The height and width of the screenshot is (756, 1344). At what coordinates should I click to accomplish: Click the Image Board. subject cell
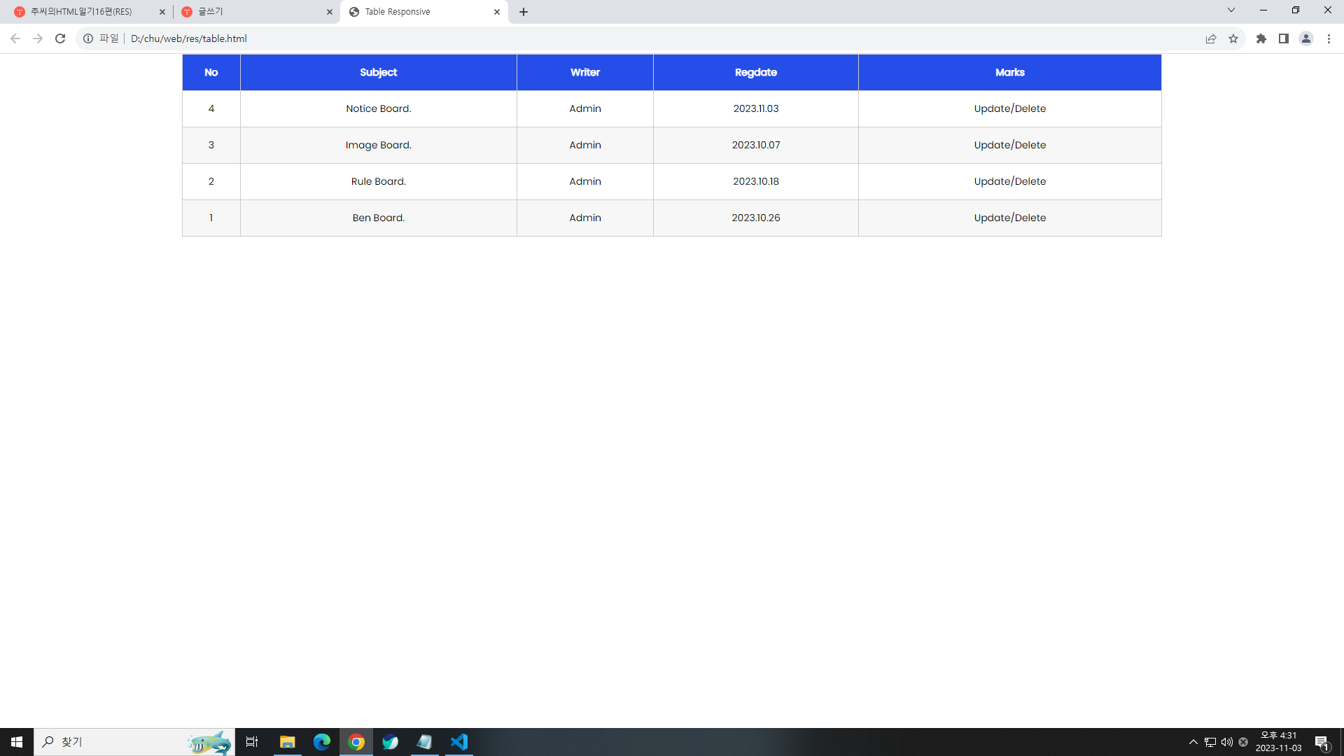point(378,145)
